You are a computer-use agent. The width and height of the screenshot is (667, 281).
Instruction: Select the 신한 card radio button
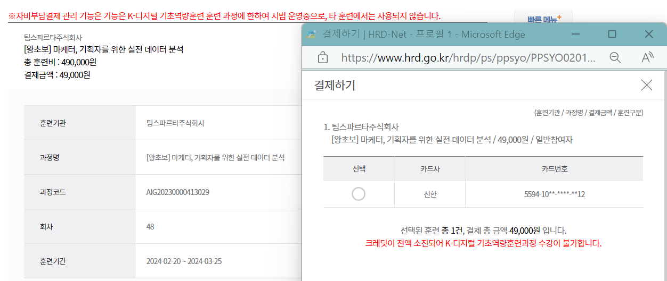point(359,194)
